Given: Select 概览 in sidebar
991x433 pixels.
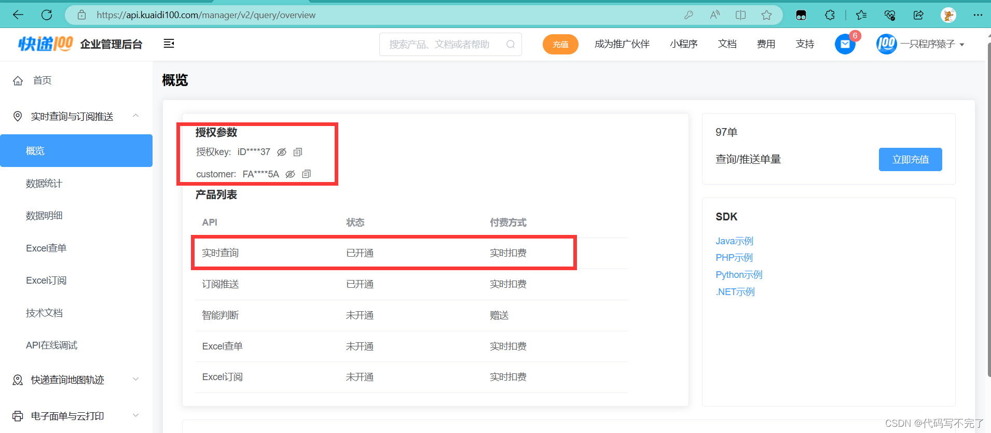Looking at the screenshot, I should 76,150.
